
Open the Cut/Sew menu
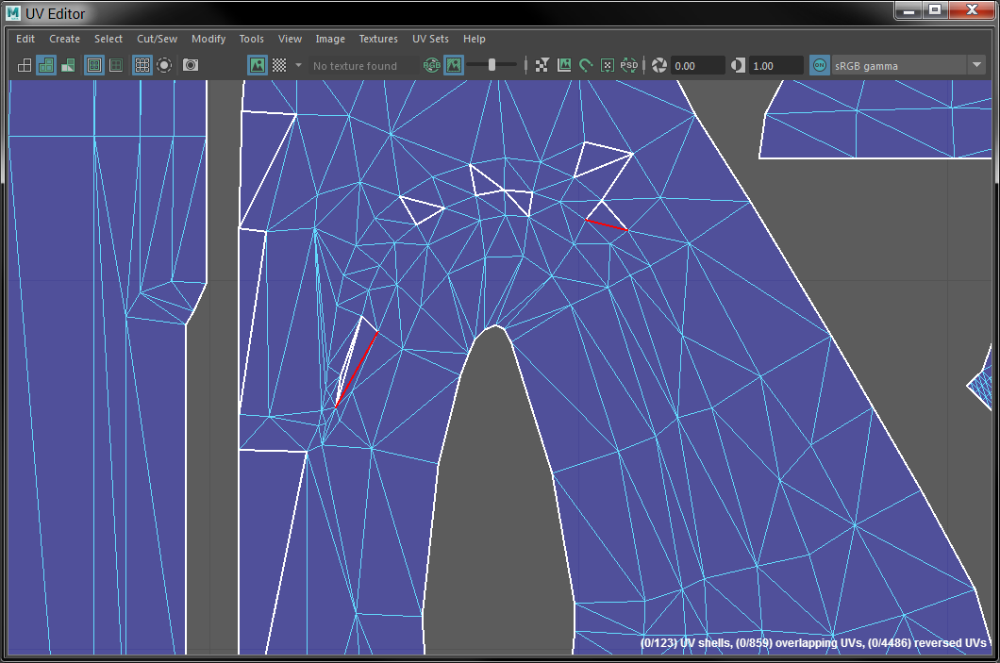157,39
